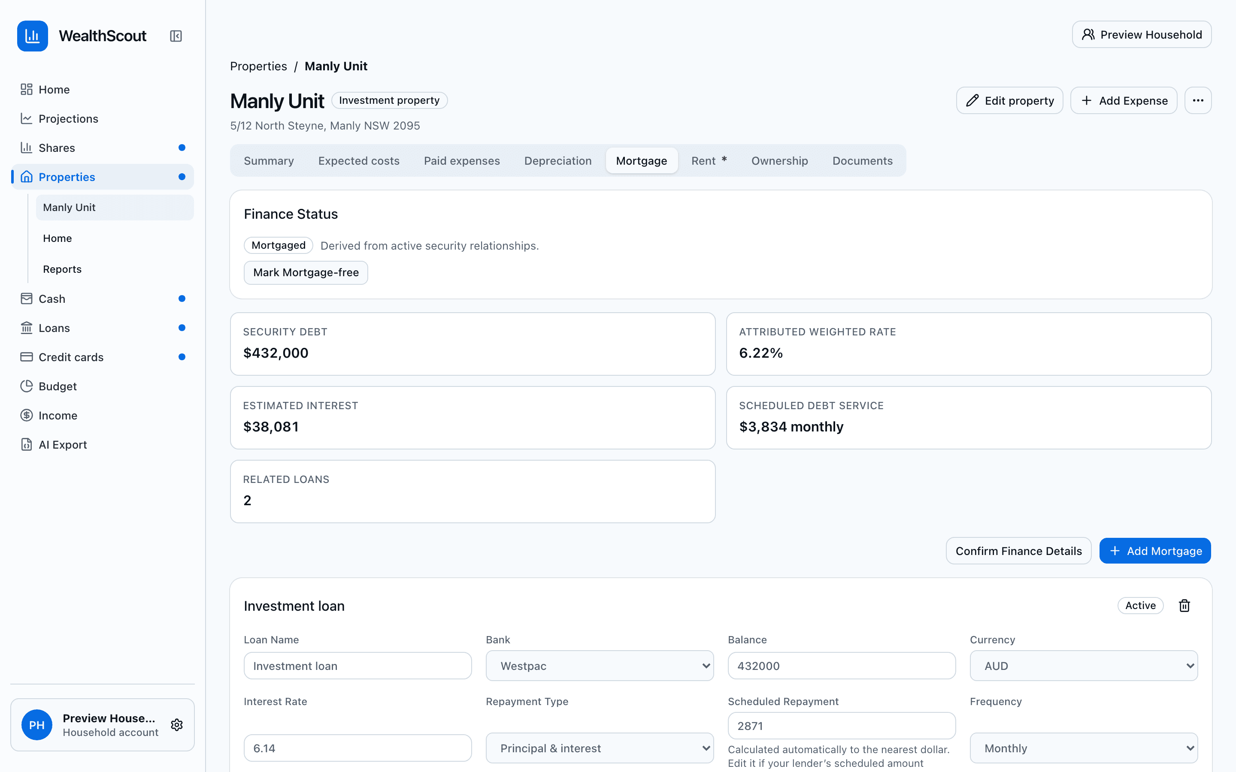Switch to the Expected costs tab
Image resolution: width=1236 pixels, height=772 pixels.
[x=358, y=161]
